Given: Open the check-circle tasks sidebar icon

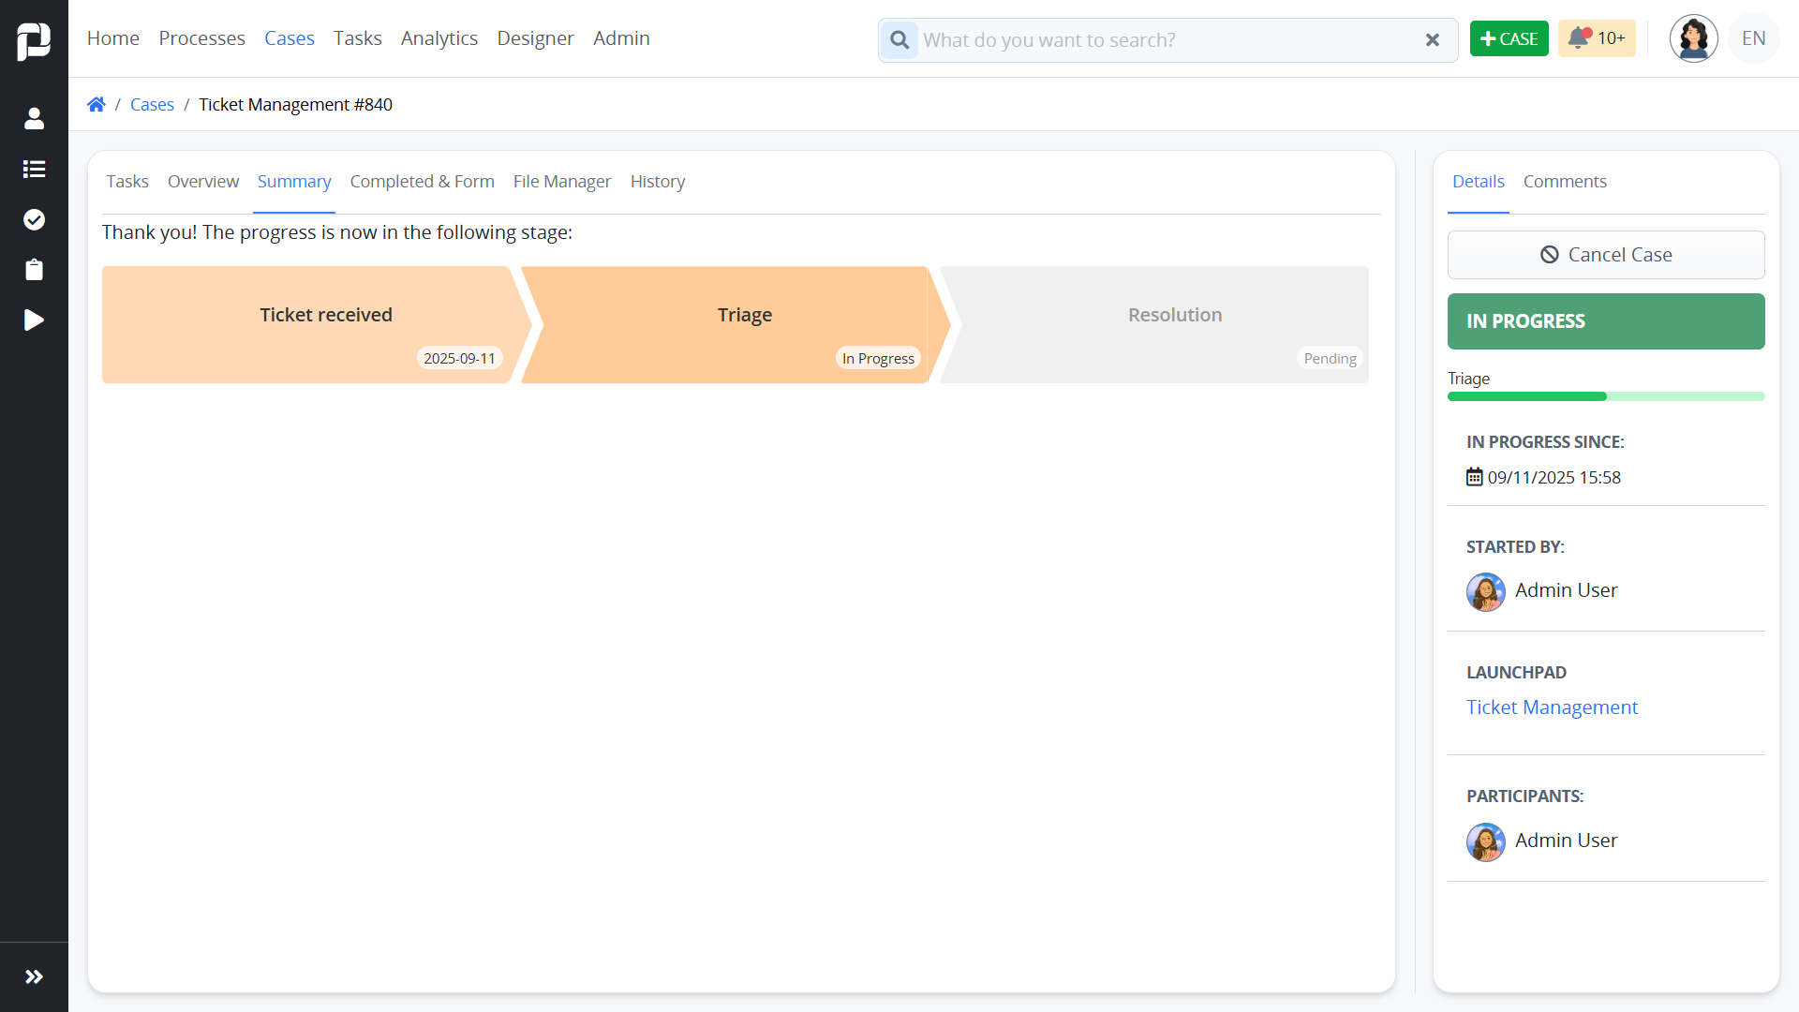Looking at the screenshot, I should (x=34, y=219).
